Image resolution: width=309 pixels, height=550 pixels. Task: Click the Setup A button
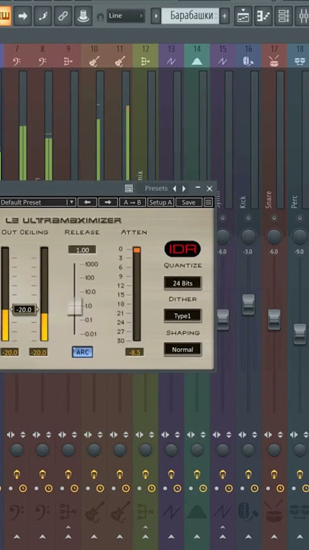(161, 202)
